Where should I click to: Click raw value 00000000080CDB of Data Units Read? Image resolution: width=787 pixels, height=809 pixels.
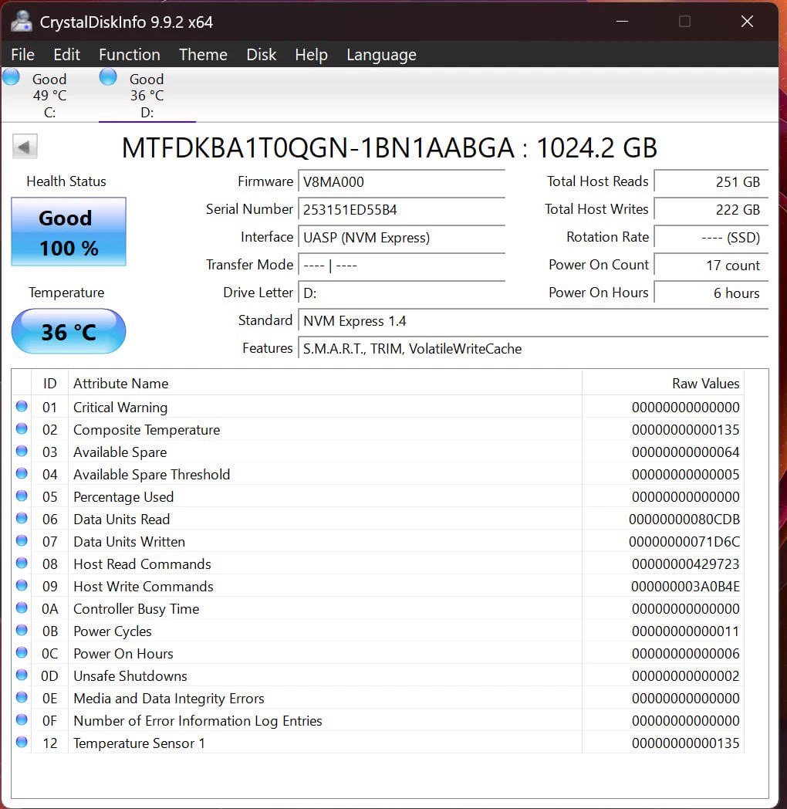[x=684, y=520]
